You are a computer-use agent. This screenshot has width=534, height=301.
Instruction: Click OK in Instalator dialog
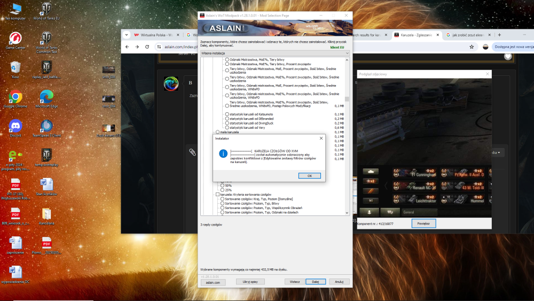310,175
